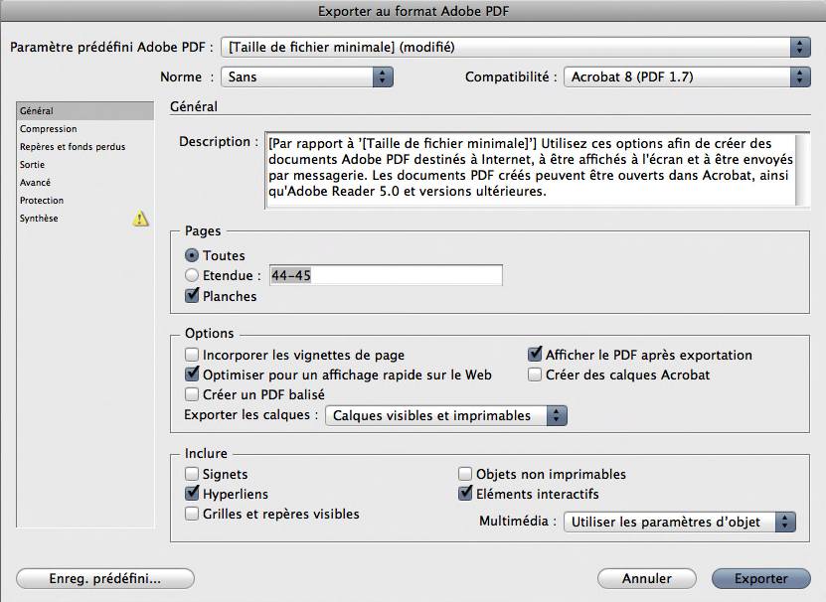Check Objets non imprimables
This screenshot has width=826, height=602.
464,474
